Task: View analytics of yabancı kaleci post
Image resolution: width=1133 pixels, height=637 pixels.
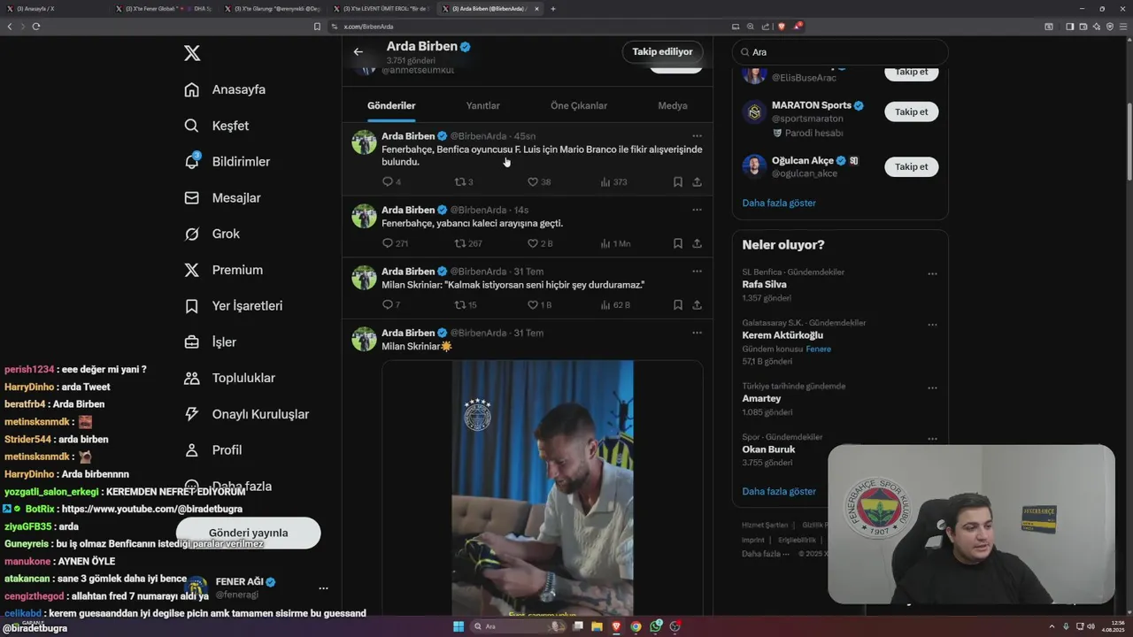Action: 615,243
